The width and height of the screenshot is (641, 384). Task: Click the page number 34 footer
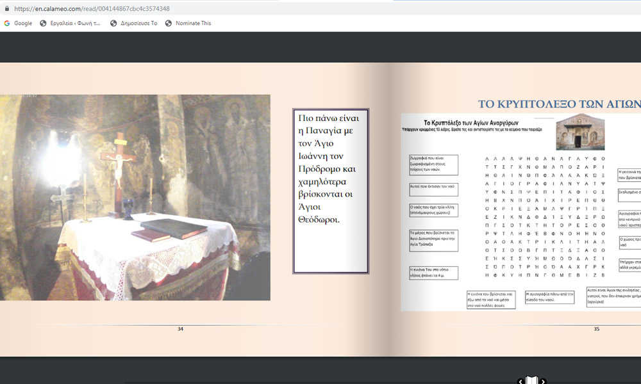point(180,329)
